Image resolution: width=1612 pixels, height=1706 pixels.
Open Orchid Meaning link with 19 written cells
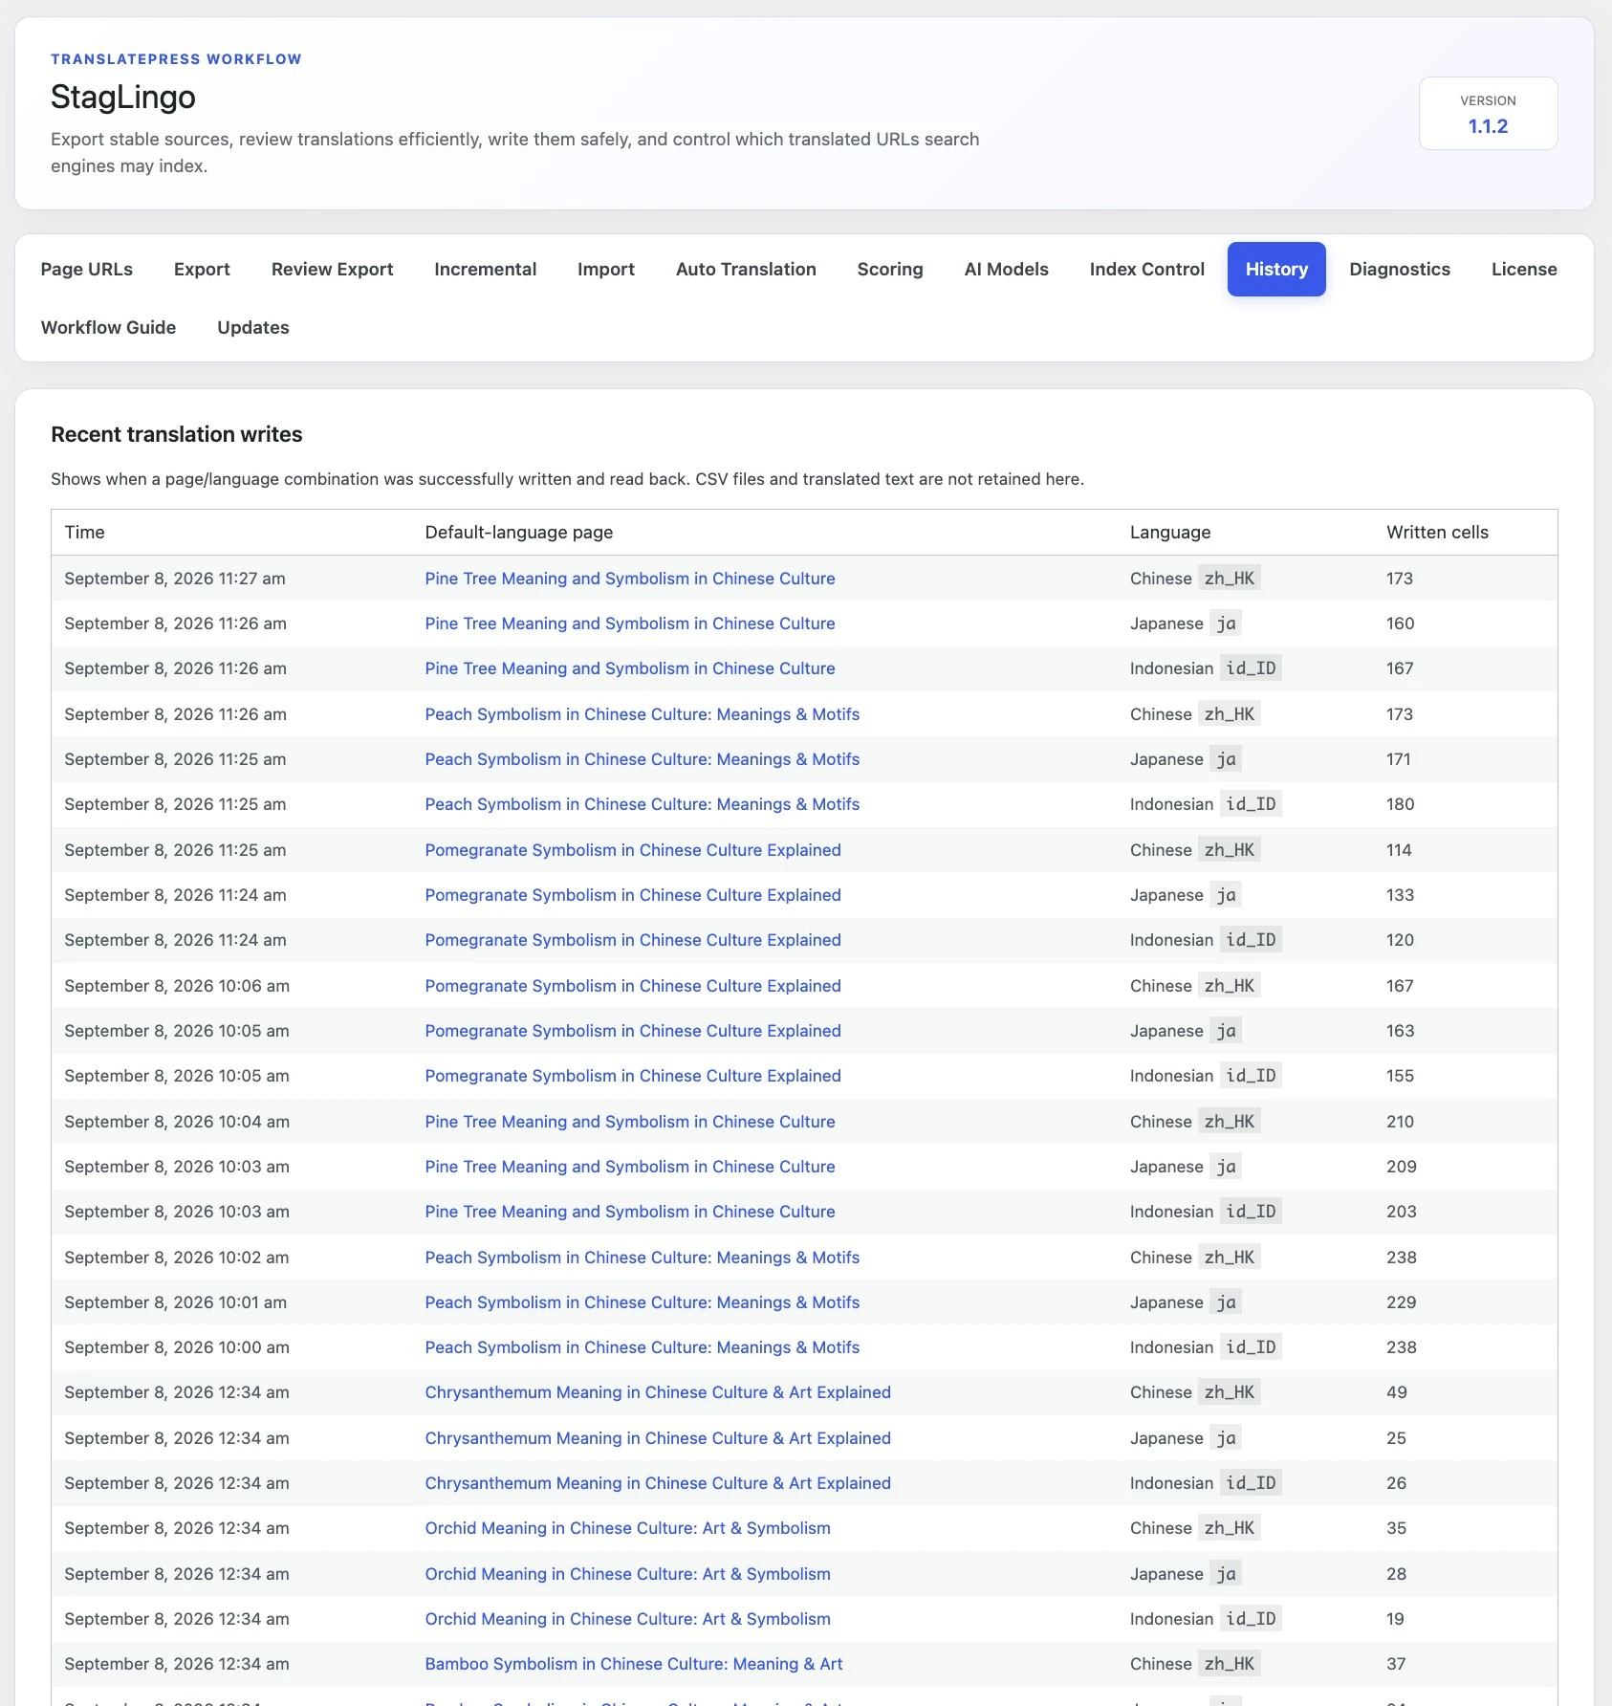tap(628, 1619)
